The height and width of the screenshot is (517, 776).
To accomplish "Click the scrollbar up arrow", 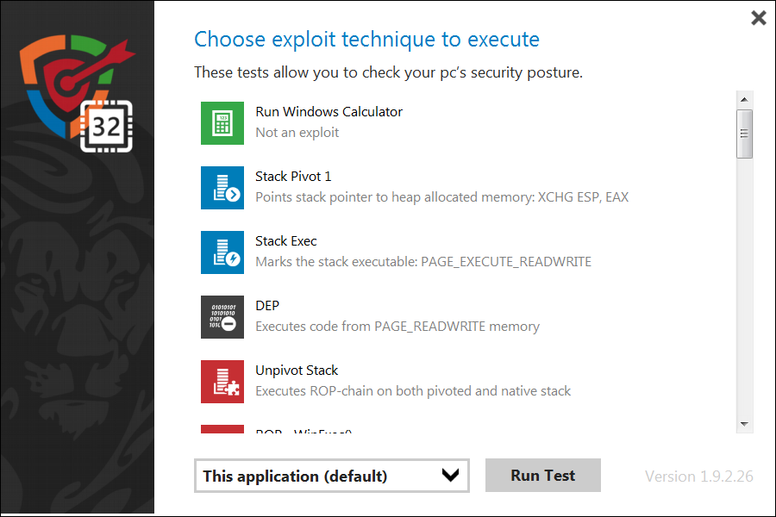I will coord(744,99).
